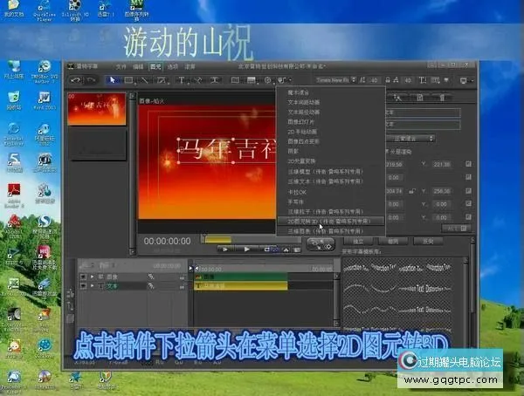The width and height of the screenshot is (524, 396).
Task: Open Adobe Reader desktop shortcut
Action: 14,195
